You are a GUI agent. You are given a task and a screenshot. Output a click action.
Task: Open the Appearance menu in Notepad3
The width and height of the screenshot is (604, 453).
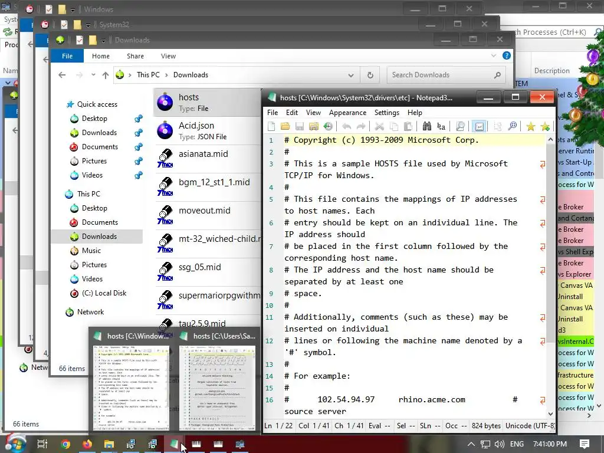click(x=347, y=113)
